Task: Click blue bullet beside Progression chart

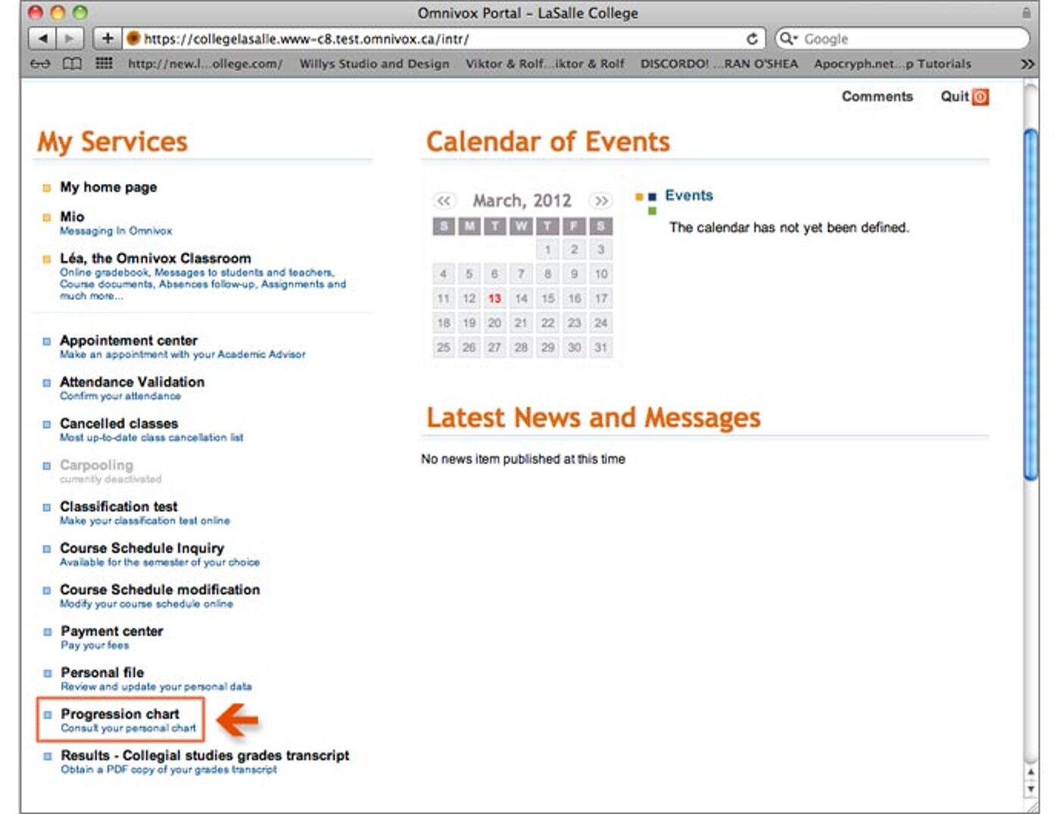Action: click(47, 715)
